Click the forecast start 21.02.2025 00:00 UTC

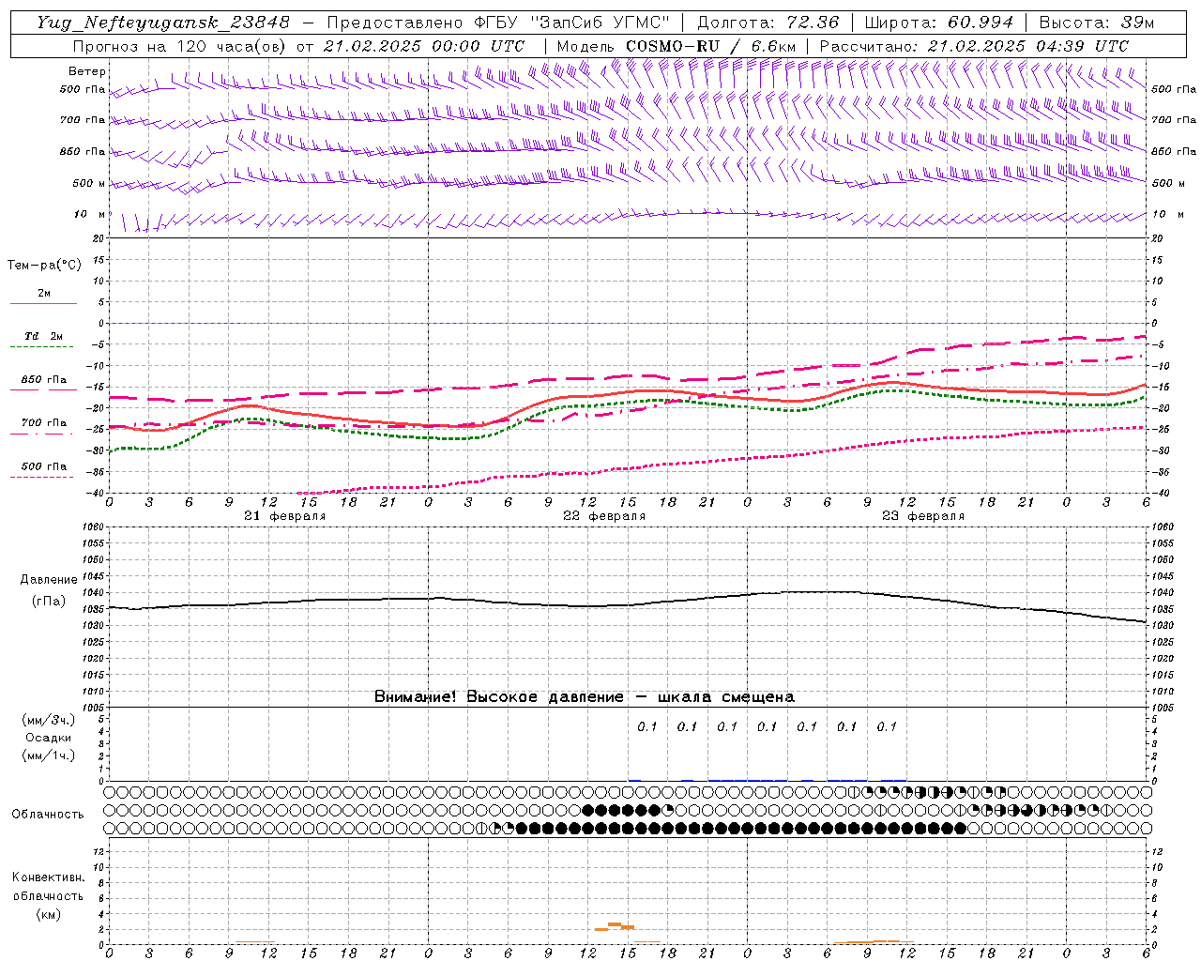click(424, 46)
